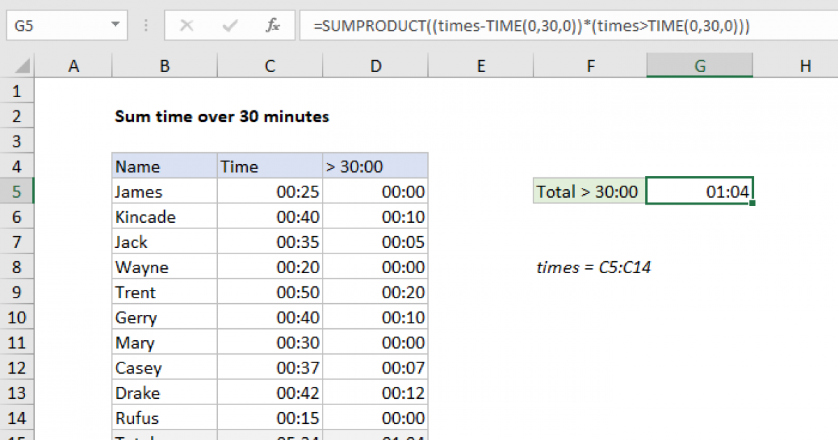
Task: Select row header 14
Action: click(x=17, y=417)
